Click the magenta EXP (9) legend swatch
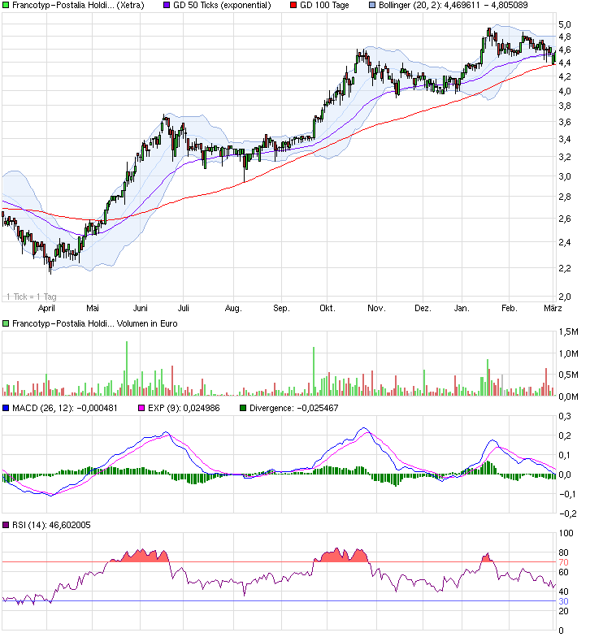This screenshot has width=590, height=637. pyautogui.click(x=141, y=408)
